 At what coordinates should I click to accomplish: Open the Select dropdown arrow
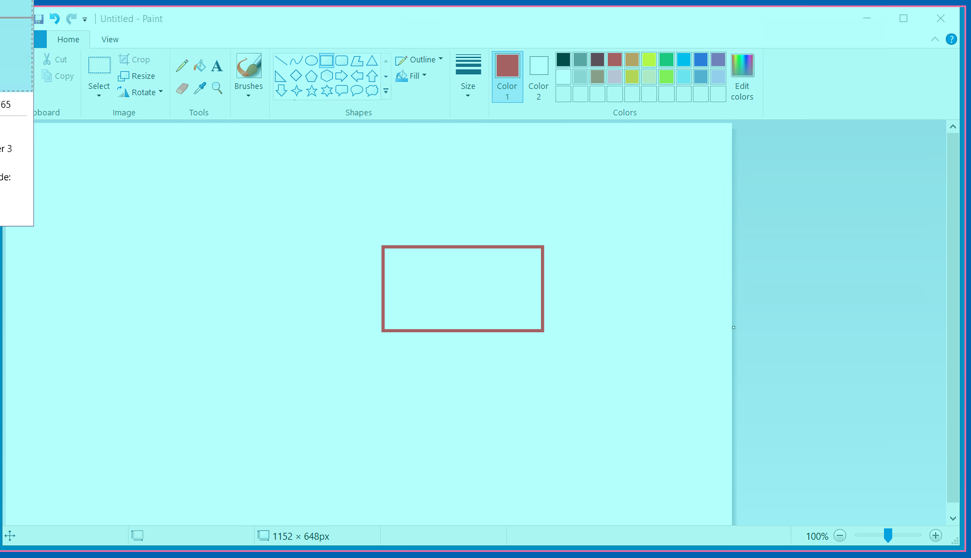[99, 96]
